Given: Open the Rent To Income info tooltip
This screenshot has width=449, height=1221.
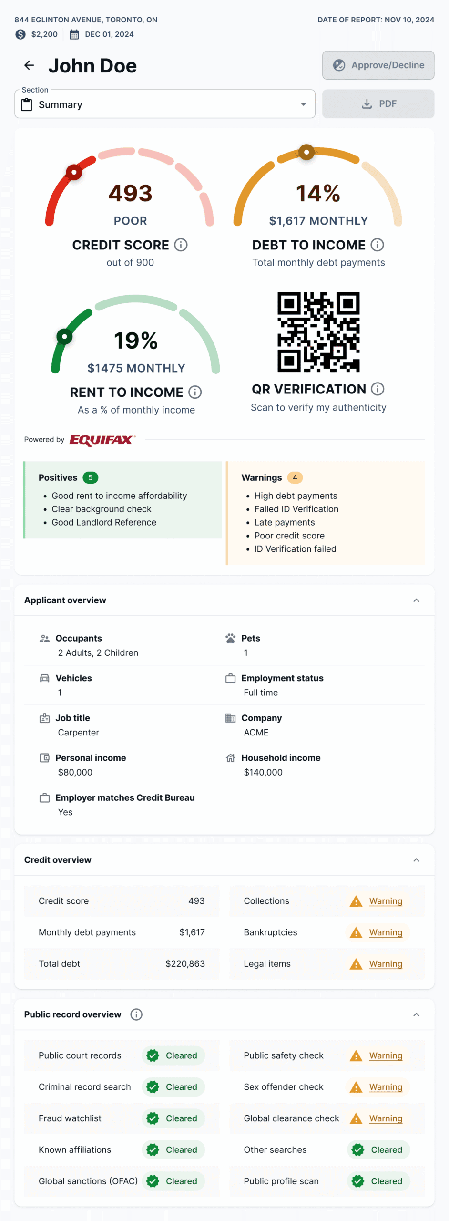Looking at the screenshot, I should pyautogui.click(x=194, y=392).
